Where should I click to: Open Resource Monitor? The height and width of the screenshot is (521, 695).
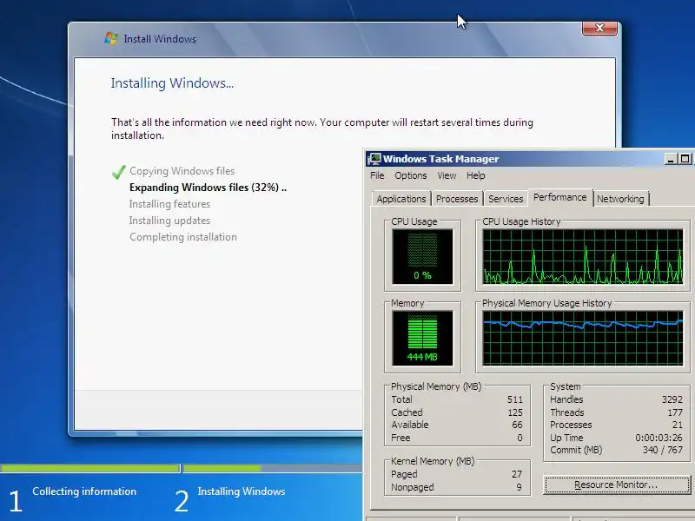616,485
